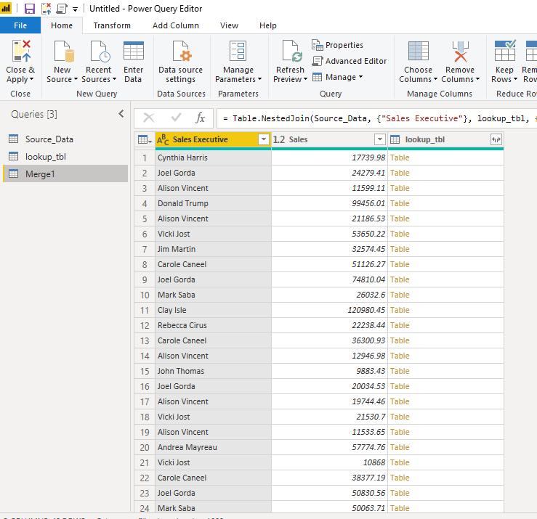Viewport: 537px width, 519px height.
Task: Click in the formula bar text
Action: click(376, 118)
